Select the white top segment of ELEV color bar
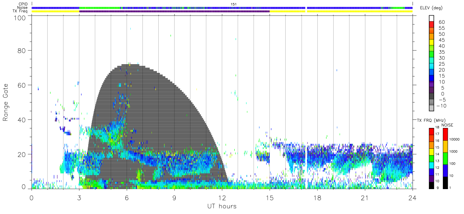The height and width of the screenshot is (214, 464). pos(431,18)
